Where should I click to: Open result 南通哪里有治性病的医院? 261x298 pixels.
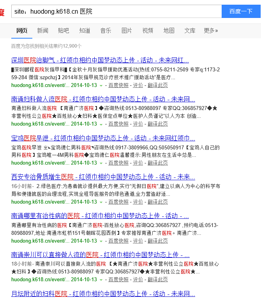[100, 216]
